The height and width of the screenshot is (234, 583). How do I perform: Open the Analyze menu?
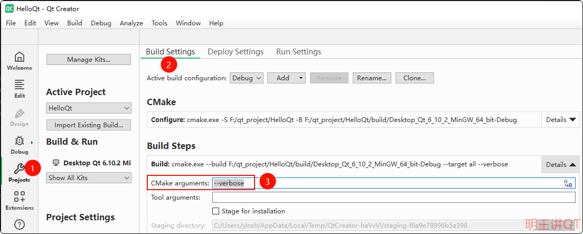[x=131, y=23]
